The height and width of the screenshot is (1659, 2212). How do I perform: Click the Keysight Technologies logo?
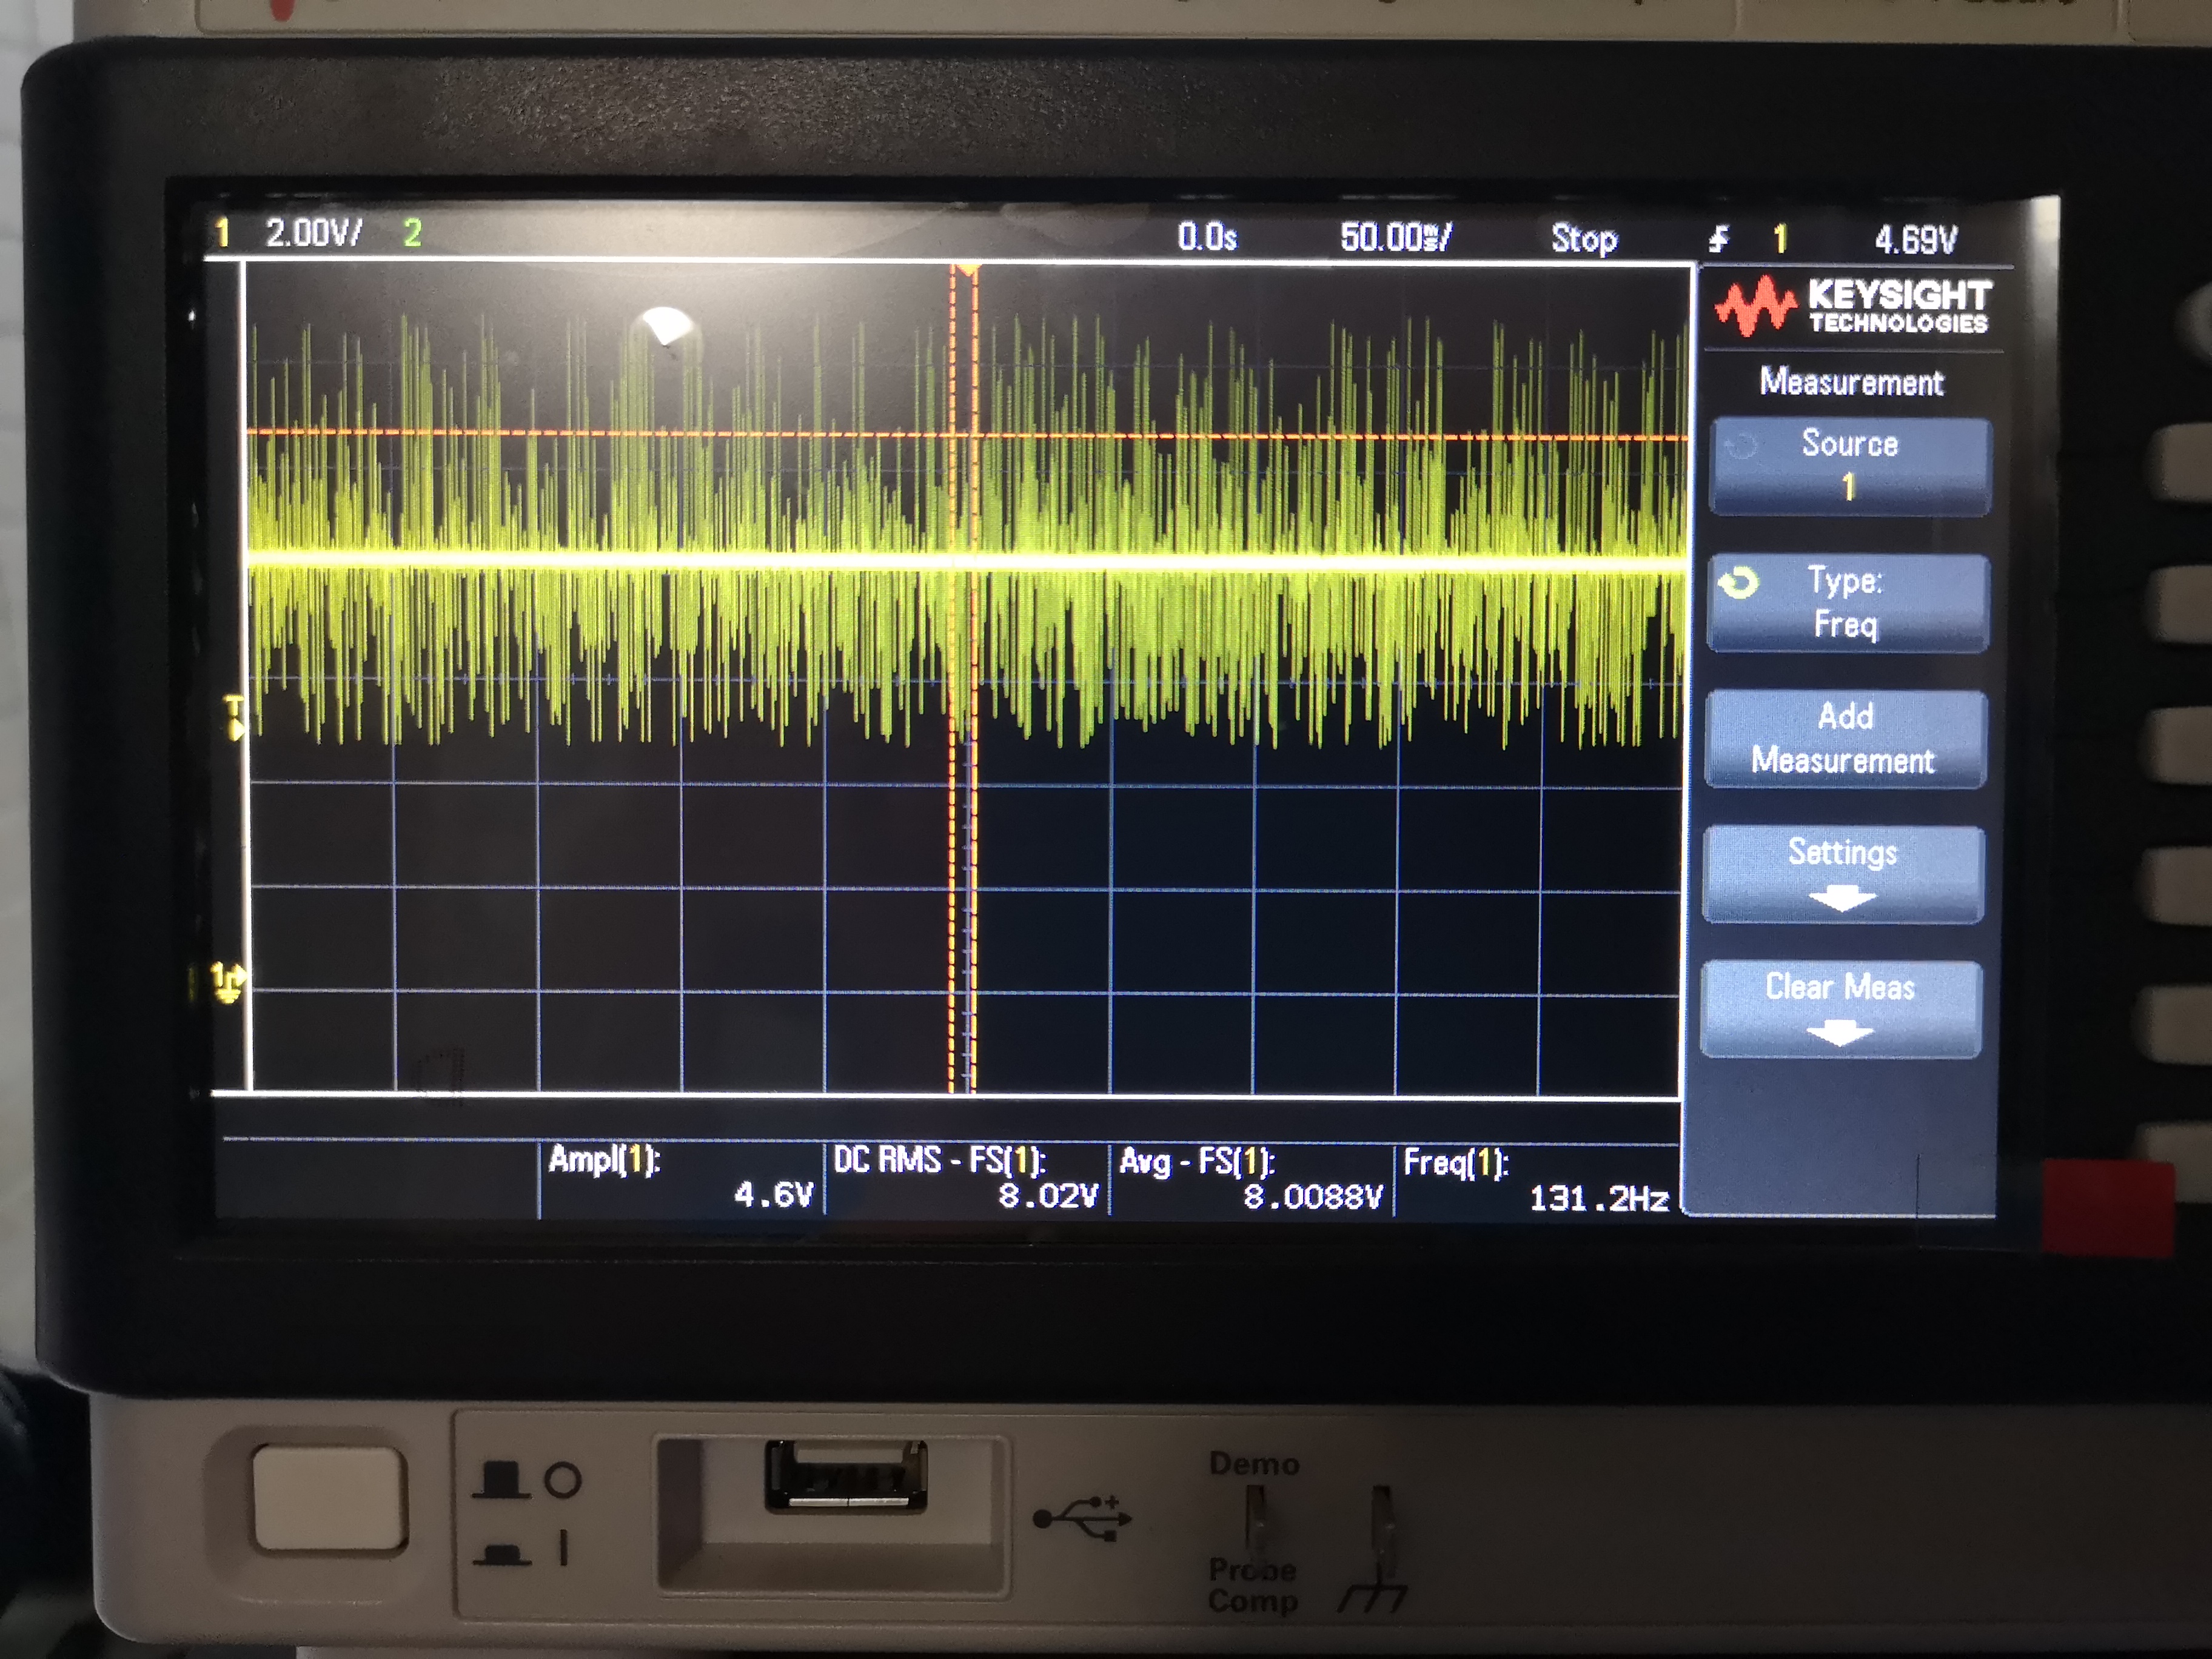tap(1853, 306)
